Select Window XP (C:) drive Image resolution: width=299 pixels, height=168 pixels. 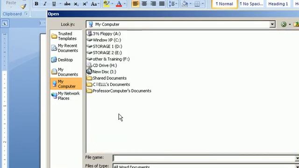104,40
